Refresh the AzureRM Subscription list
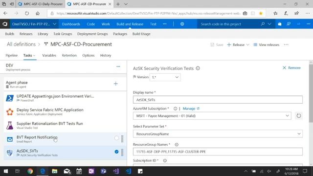Screen dimensions: 313x176 tap(299, 116)
